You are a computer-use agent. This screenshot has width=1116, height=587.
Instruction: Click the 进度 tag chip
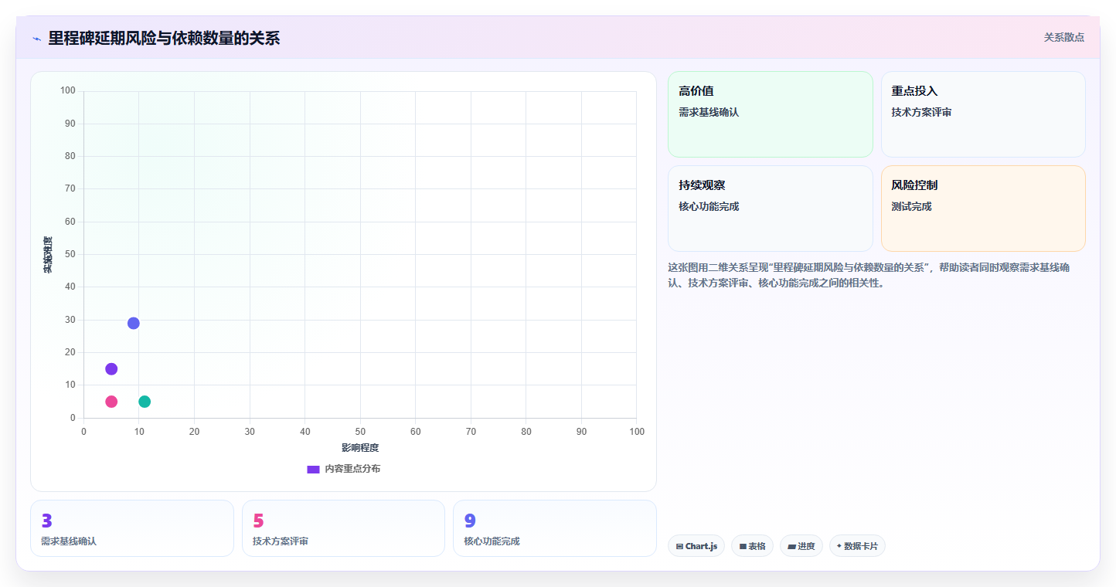[x=801, y=546]
